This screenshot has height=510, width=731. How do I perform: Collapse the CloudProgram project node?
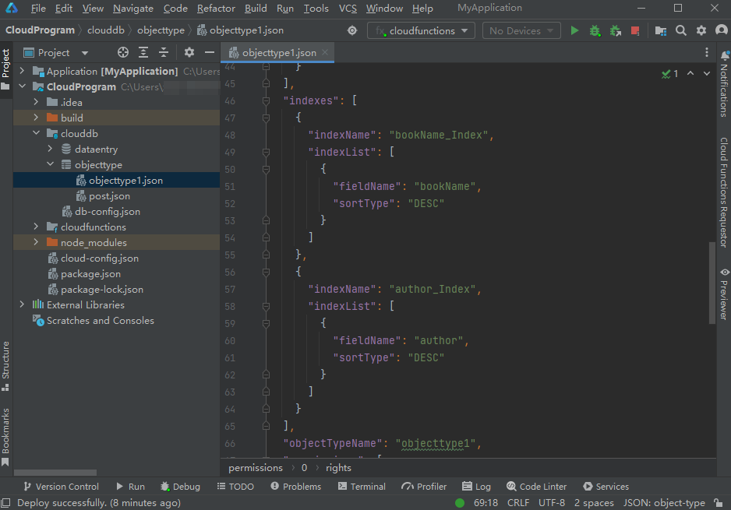tap(22, 86)
